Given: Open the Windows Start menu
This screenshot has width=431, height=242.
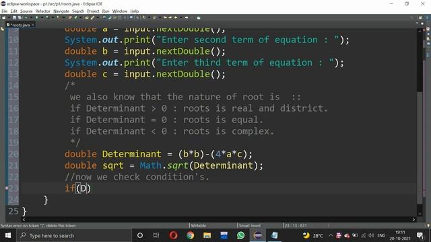Looking at the screenshot, I should point(8,235).
